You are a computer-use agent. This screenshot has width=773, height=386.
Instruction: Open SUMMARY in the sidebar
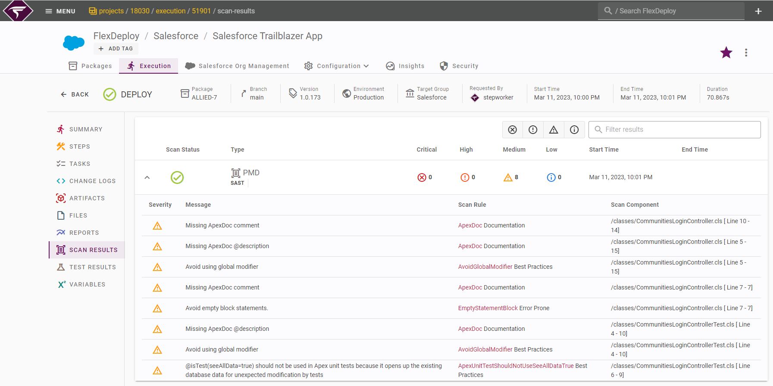(x=79, y=129)
